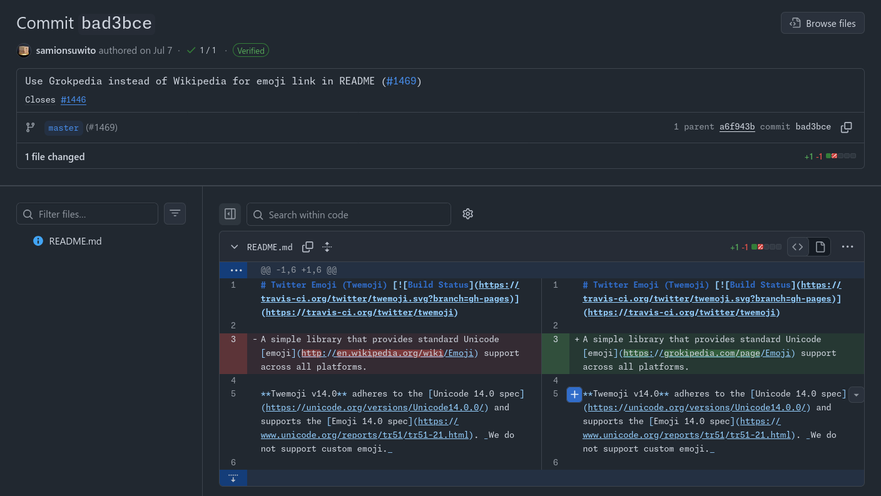Click the '+1 -1' count in README.md header
This screenshot has height=496, width=881.
tap(739, 247)
